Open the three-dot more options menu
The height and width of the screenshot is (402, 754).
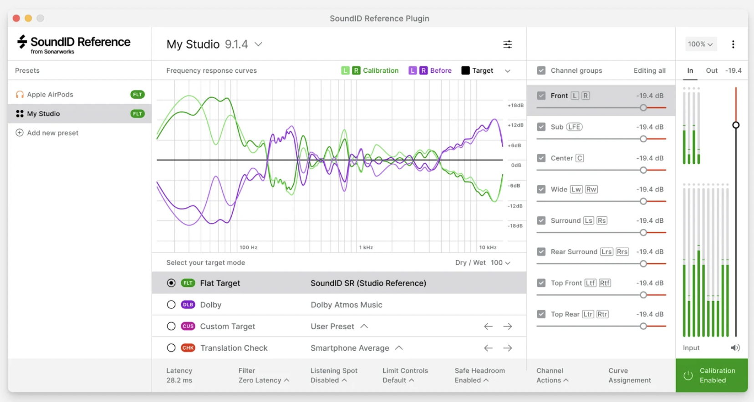(x=733, y=44)
